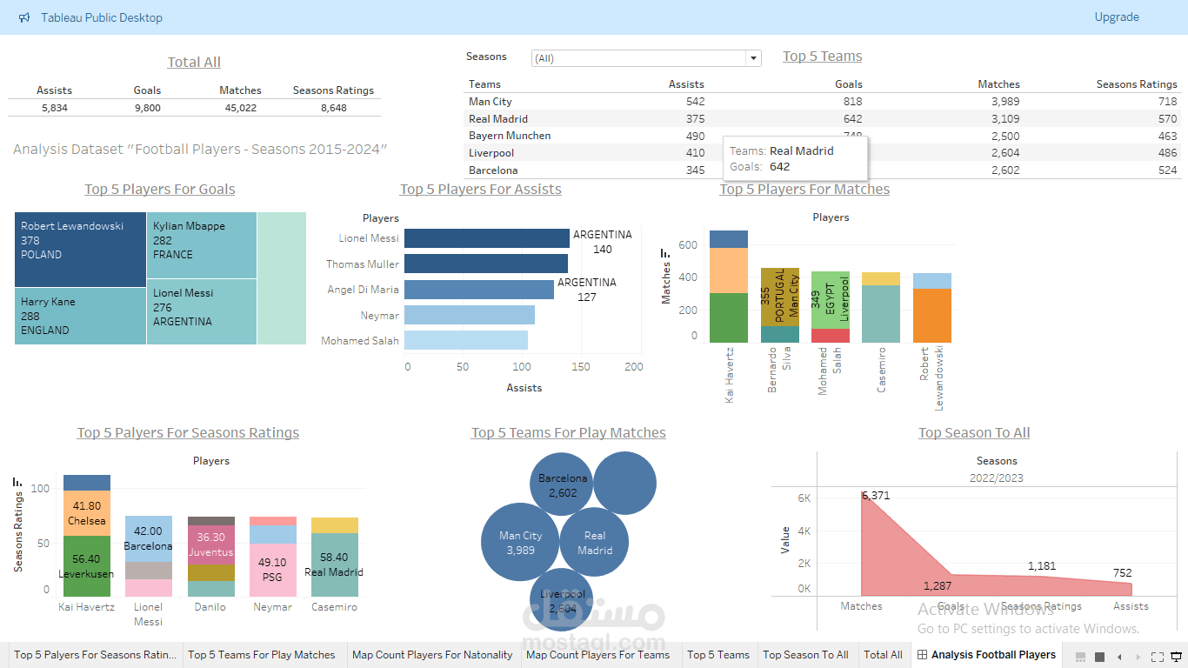The image size is (1188, 668).
Task: Click the Juventus segment labeled 36.30
Action: [211, 545]
